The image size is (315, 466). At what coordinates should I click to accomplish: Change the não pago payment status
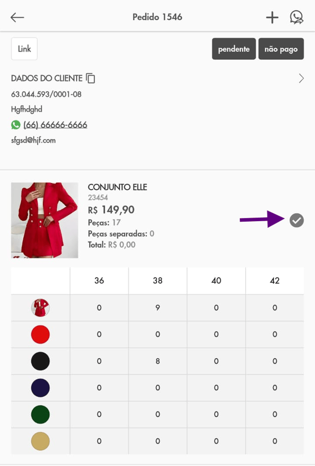tap(281, 49)
